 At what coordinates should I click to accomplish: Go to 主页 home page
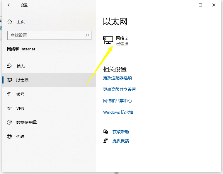[x=20, y=22]
